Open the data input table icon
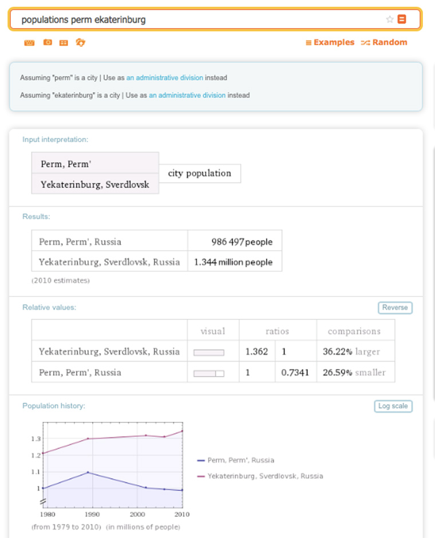This screenshot has width=435, height=538. (x=64, y=42)
